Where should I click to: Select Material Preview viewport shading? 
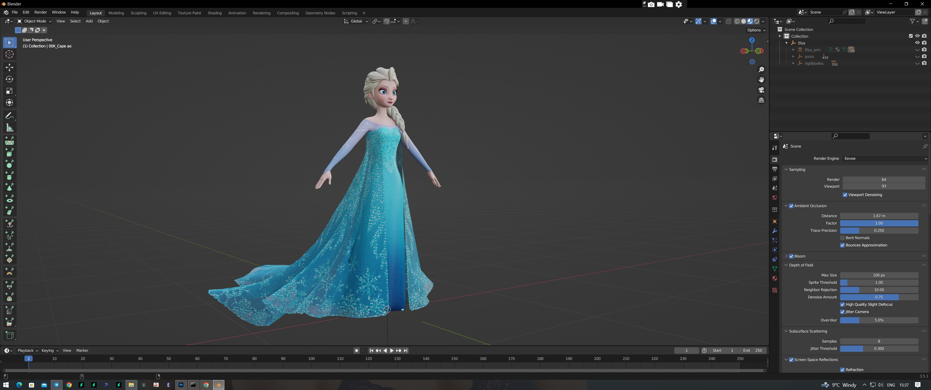coord(750,21)
